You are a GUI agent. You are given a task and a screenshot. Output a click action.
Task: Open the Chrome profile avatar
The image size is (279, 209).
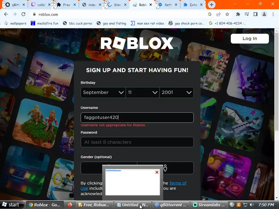coord(264,14)
